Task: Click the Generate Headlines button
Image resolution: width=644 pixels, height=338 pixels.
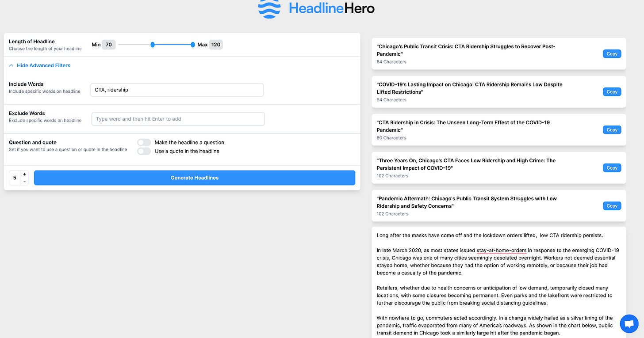Action: (x=195, y=178)
